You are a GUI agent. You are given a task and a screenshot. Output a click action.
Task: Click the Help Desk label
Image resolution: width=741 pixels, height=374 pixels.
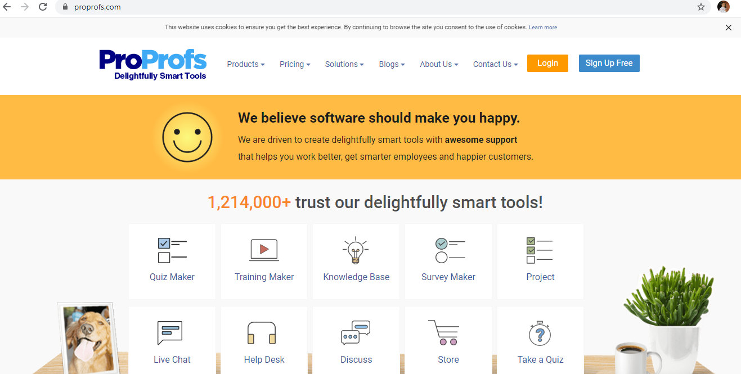coord(264,359)
